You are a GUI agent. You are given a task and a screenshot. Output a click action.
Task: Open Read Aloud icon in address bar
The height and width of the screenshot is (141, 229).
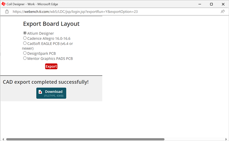coord(223,11)
